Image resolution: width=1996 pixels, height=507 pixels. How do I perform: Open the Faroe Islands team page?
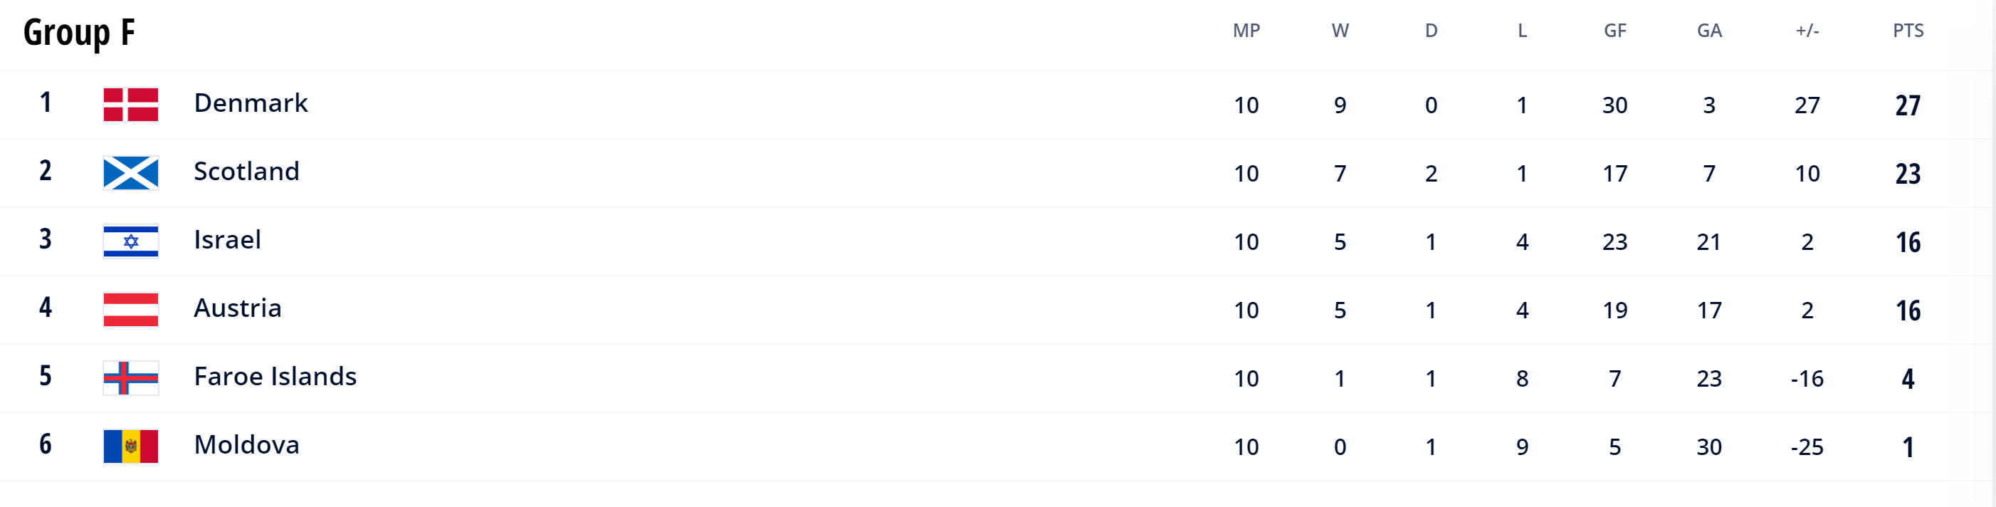point(275,377)
